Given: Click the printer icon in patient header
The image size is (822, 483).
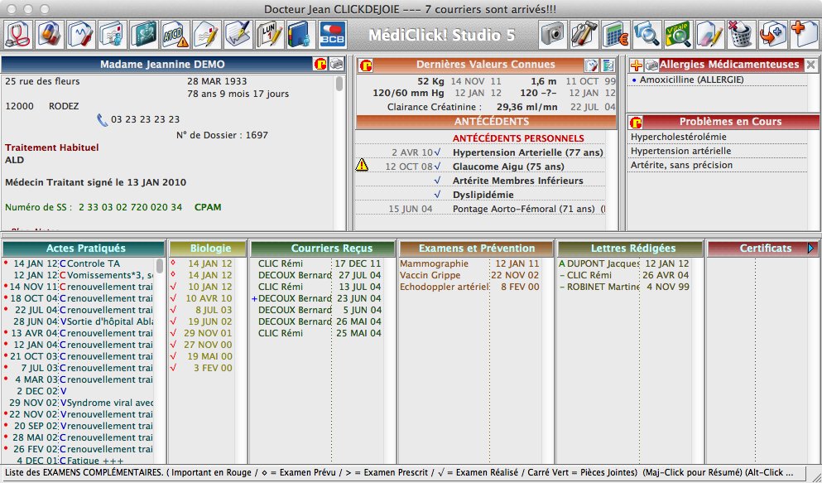Looking at the screenshot, I should (336, 64).
